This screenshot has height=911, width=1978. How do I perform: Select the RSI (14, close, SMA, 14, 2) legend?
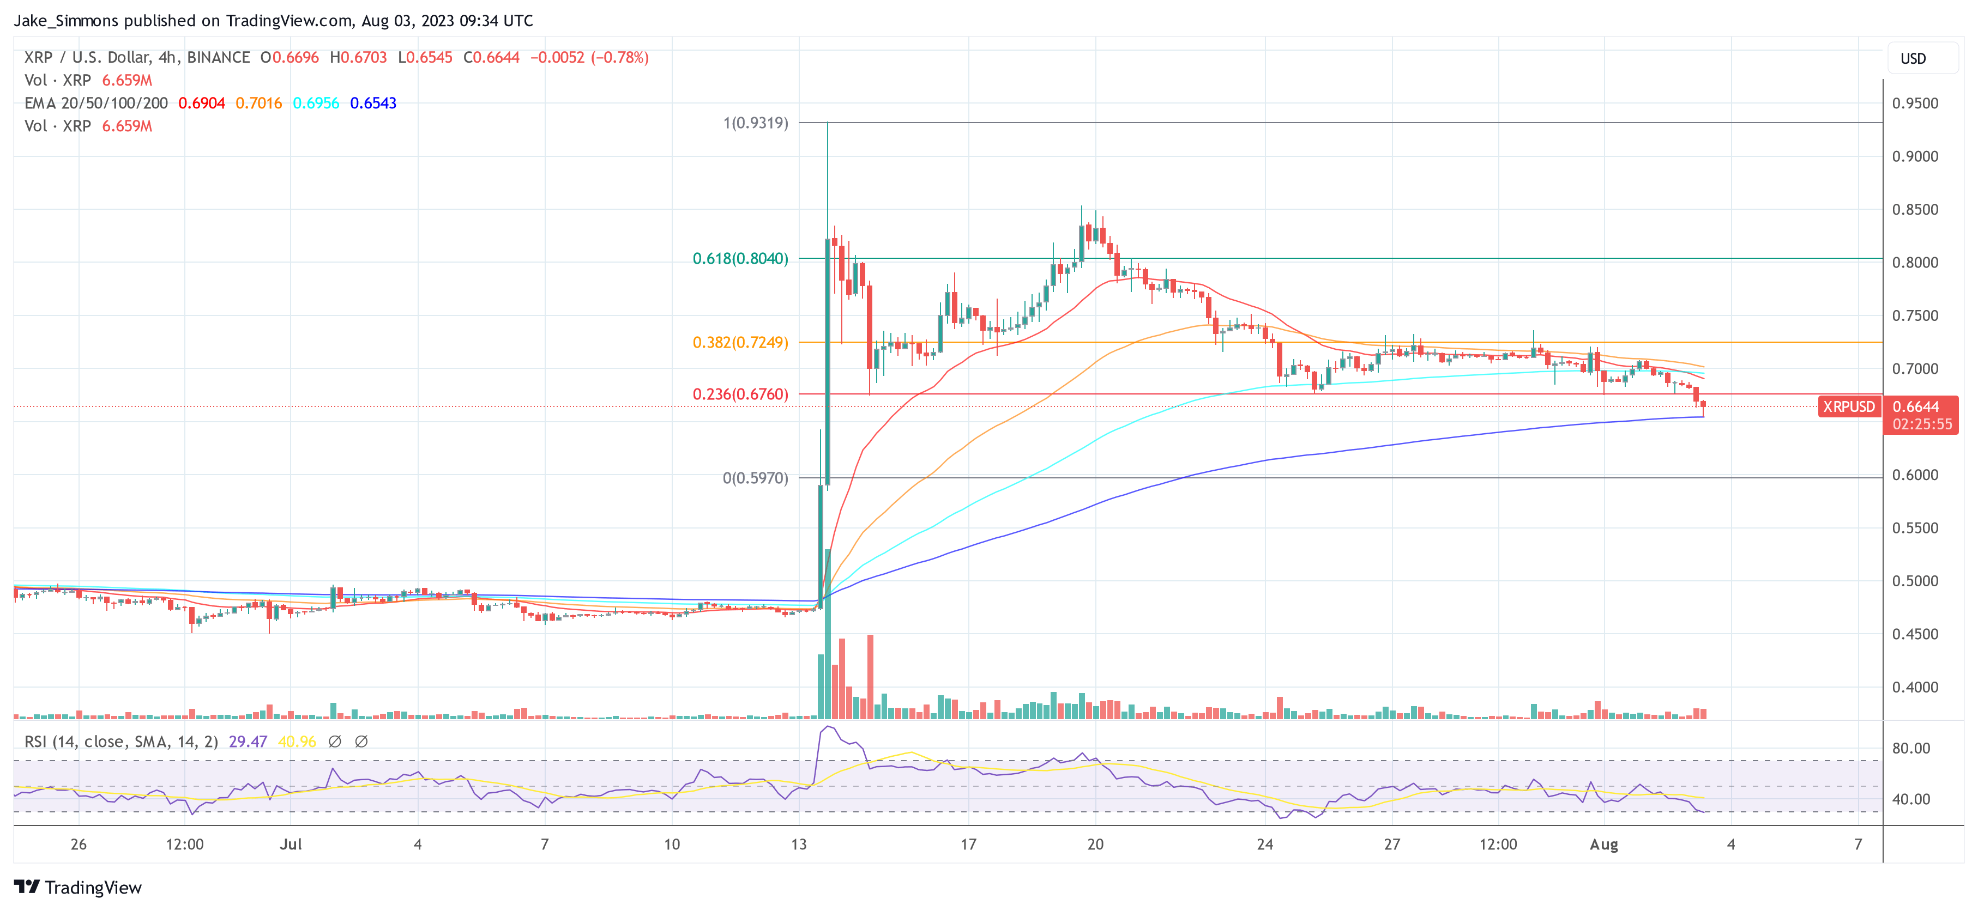[x=122, y=742]
